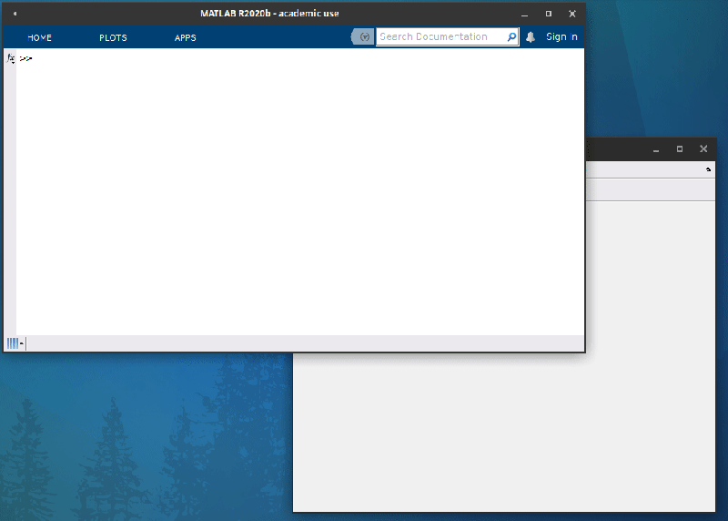Click the blue-bars status icon dropdown
The height and width of the screenshot is (521, 728).
point(15,343)
